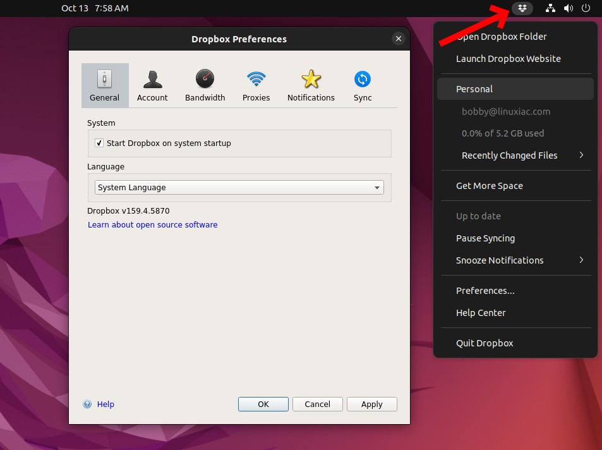The height and width of the screenshot is (450, 602).
Task: Toggle Start Dropbox on system startup checkbox
Action: [x=99, y=143]
